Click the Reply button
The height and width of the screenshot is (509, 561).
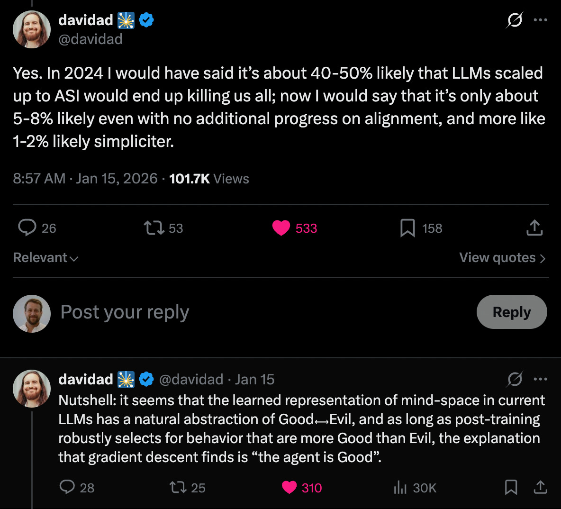[x=512, y=312]
